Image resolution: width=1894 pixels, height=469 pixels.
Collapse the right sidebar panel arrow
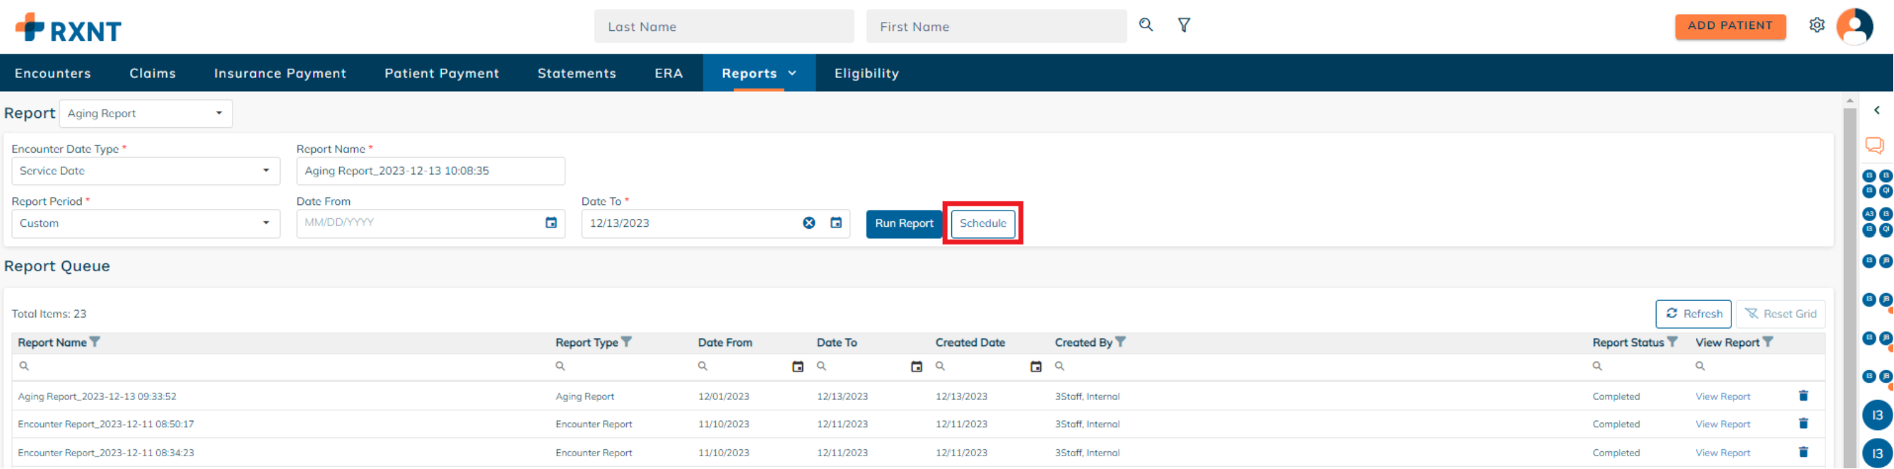(1876, 110)
